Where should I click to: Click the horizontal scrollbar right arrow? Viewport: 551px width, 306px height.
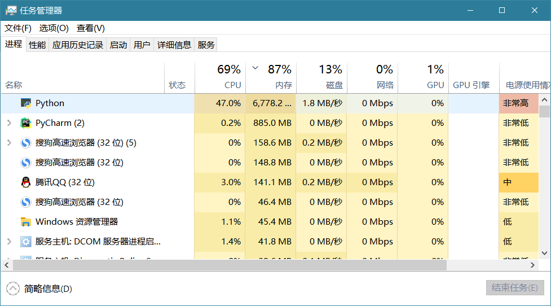532,265
